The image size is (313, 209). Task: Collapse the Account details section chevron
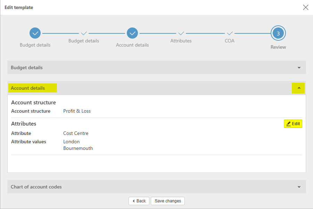click(x=299, y=88)
